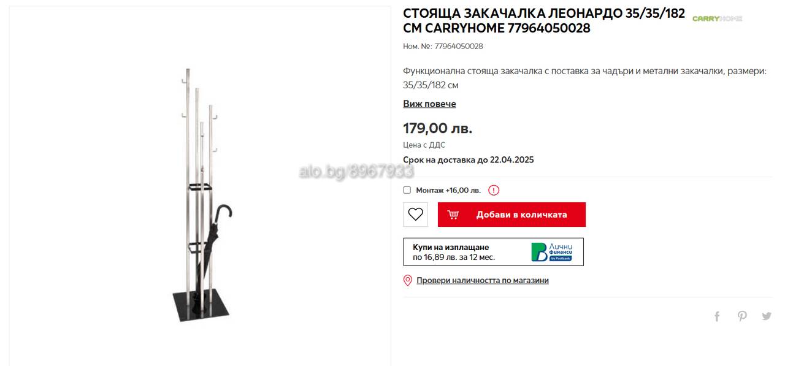Open the CarryHome brand logo

[717, 18]
